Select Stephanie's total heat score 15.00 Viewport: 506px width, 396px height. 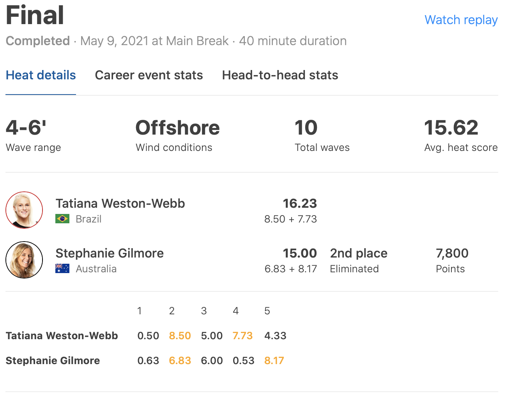tap(299, 253)
